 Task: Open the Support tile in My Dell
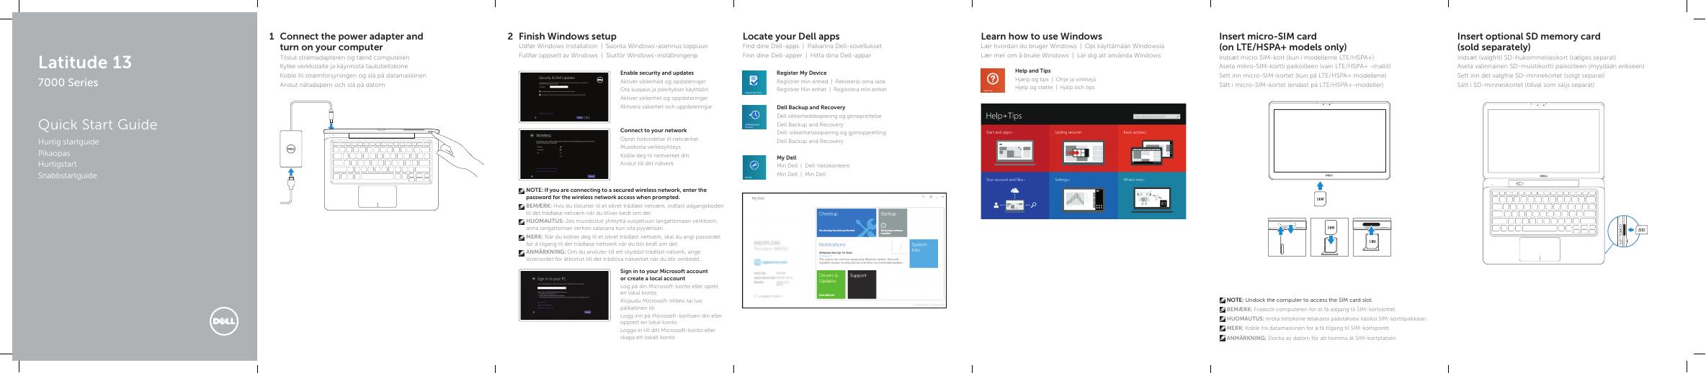click(x=862, y=285)
